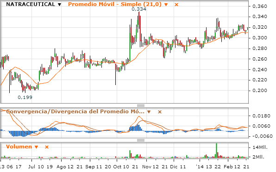Screen dimensions: 276x172
Task: Click the splitter handle between MACD and Volumen
Action: pyautogui.click(x=141, y=140)
